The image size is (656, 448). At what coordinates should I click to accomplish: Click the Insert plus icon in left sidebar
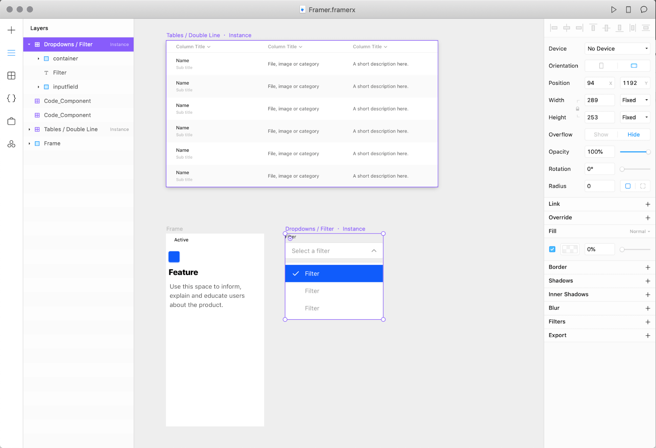[x=11, y=30]
